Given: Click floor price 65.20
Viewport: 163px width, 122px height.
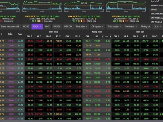Looking at the screenshot, I should click(20, 45).
